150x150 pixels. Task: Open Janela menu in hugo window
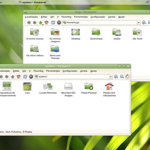[x=111, y=17]
